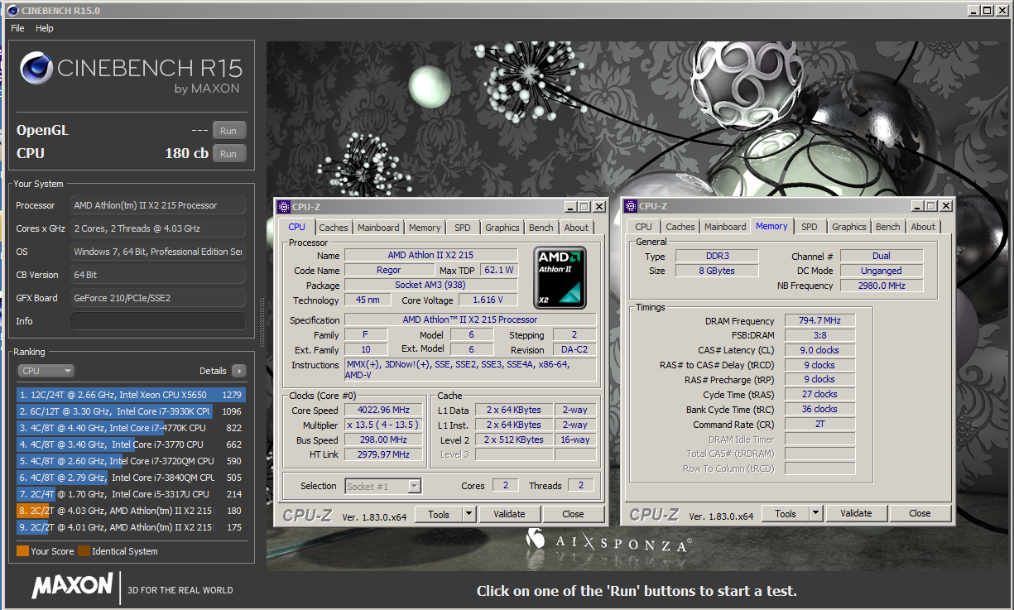
Task: Minimize the left CPU-Z window
Action: point(570,207)
